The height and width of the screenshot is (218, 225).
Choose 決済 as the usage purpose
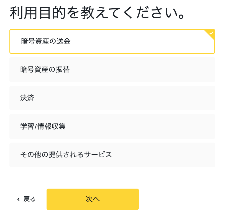pos(112,98)
